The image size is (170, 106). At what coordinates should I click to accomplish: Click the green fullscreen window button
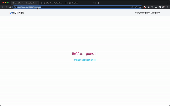[x=8, y=3]
